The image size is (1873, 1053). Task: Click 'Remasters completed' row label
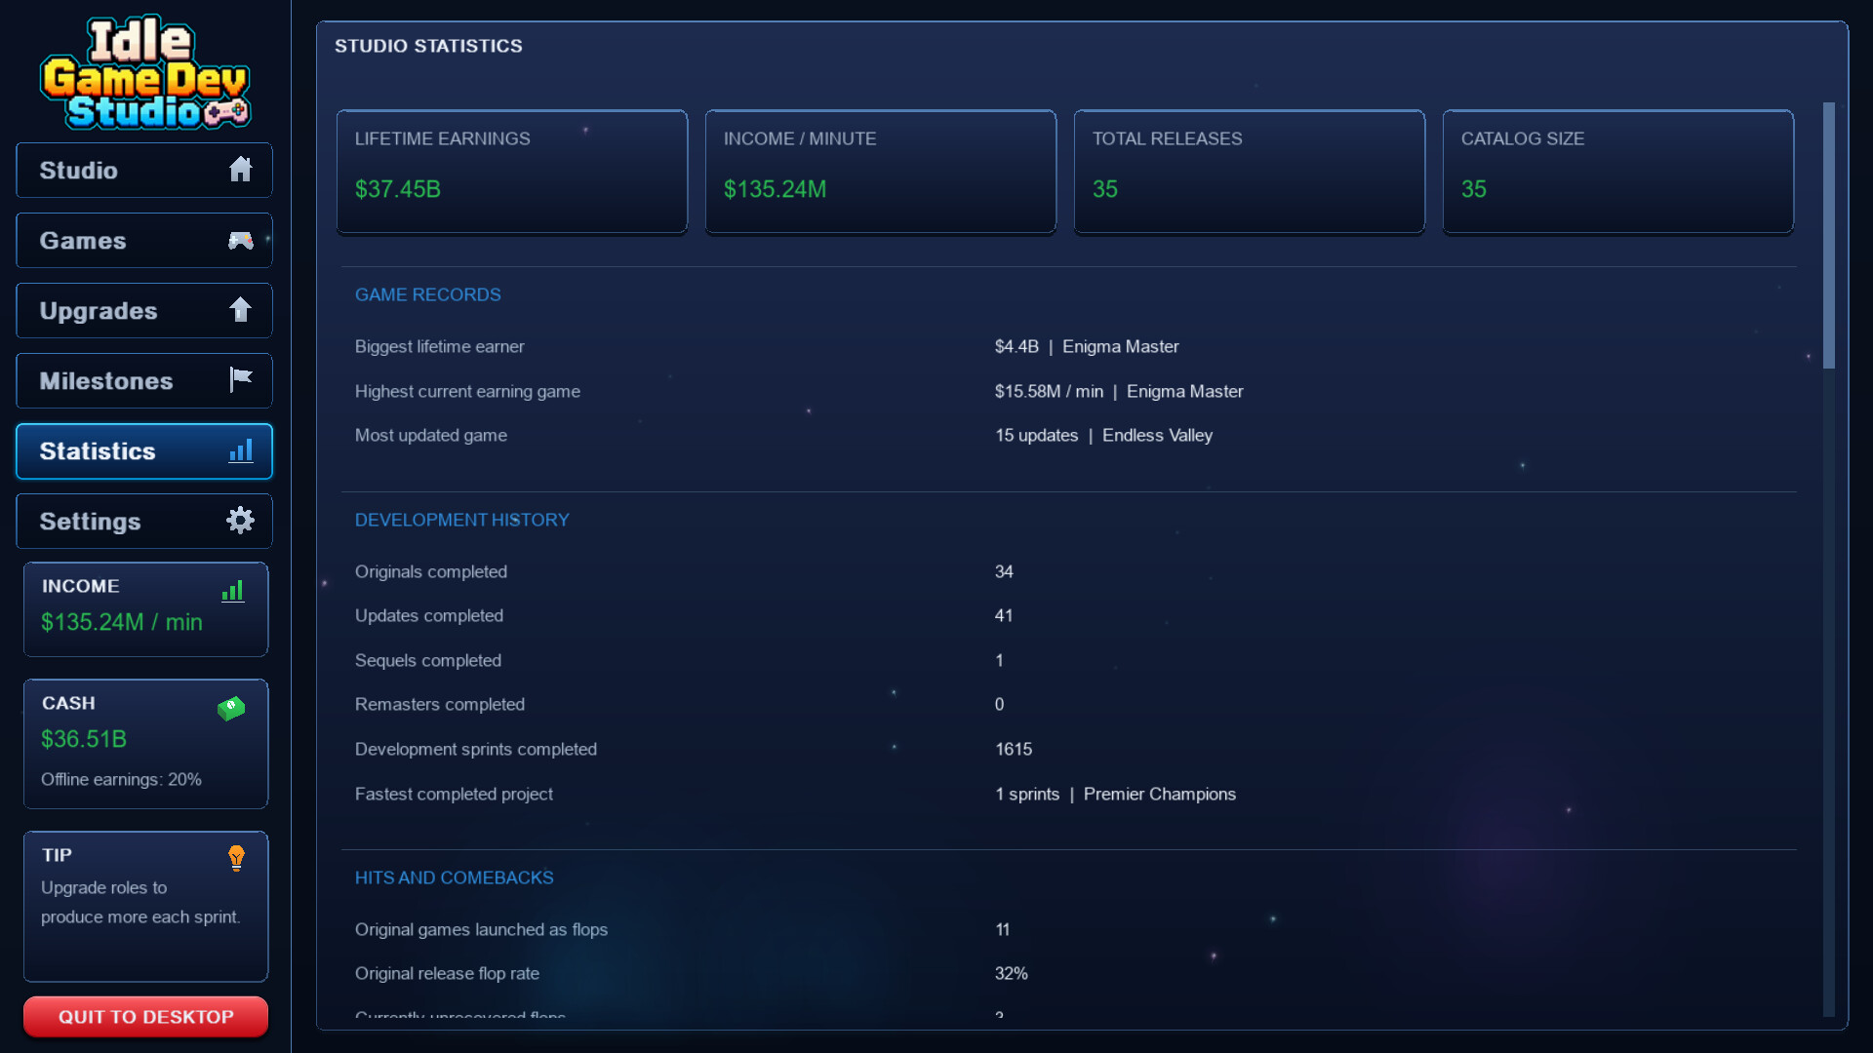click(439, 704)
